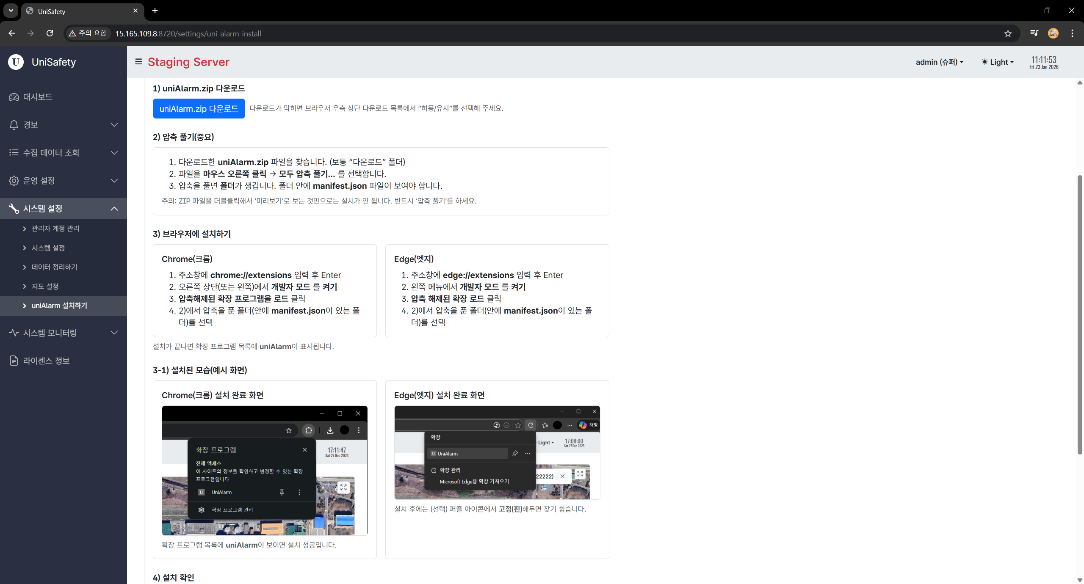1084x584 pixels.
Task: Open the admin (슈퍼) user dropdown
Action: pos(940,62)
